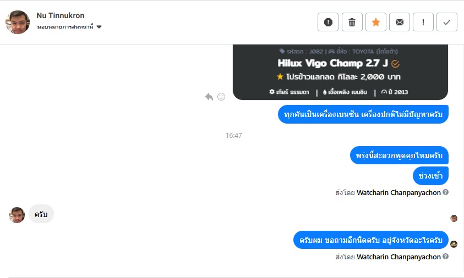Add emoji reaction to the car card
Image resolution: width=464 pixels, height=278 pixels.
click(x=221, y=97)
